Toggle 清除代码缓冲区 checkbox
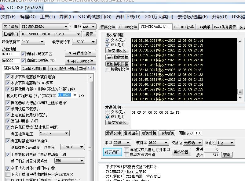Screen dimensions: 245x181 pos(23,54)
